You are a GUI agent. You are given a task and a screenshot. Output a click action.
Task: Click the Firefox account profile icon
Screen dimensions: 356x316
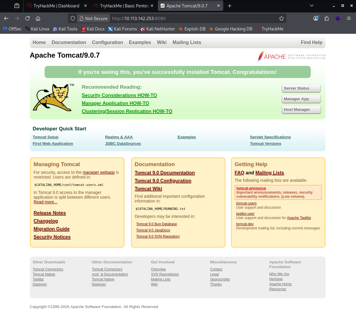316,18
